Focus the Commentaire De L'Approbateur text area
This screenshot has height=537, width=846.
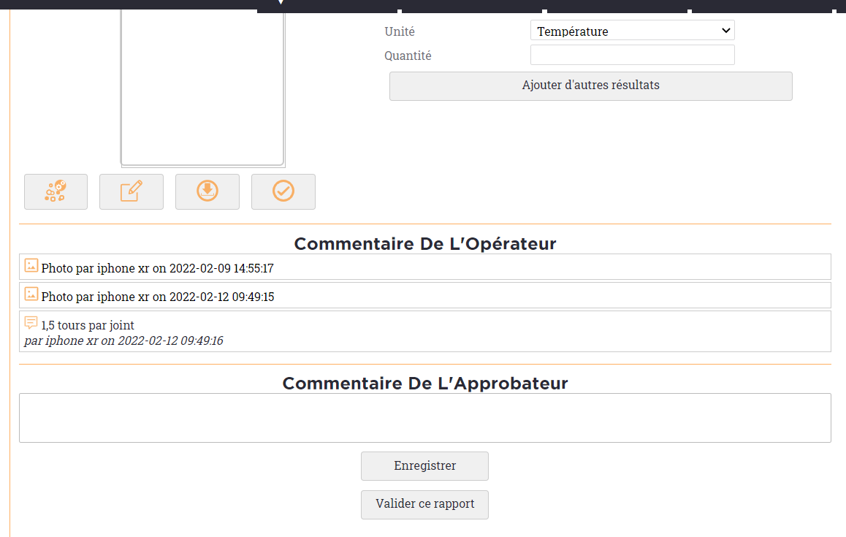[425, 418]
